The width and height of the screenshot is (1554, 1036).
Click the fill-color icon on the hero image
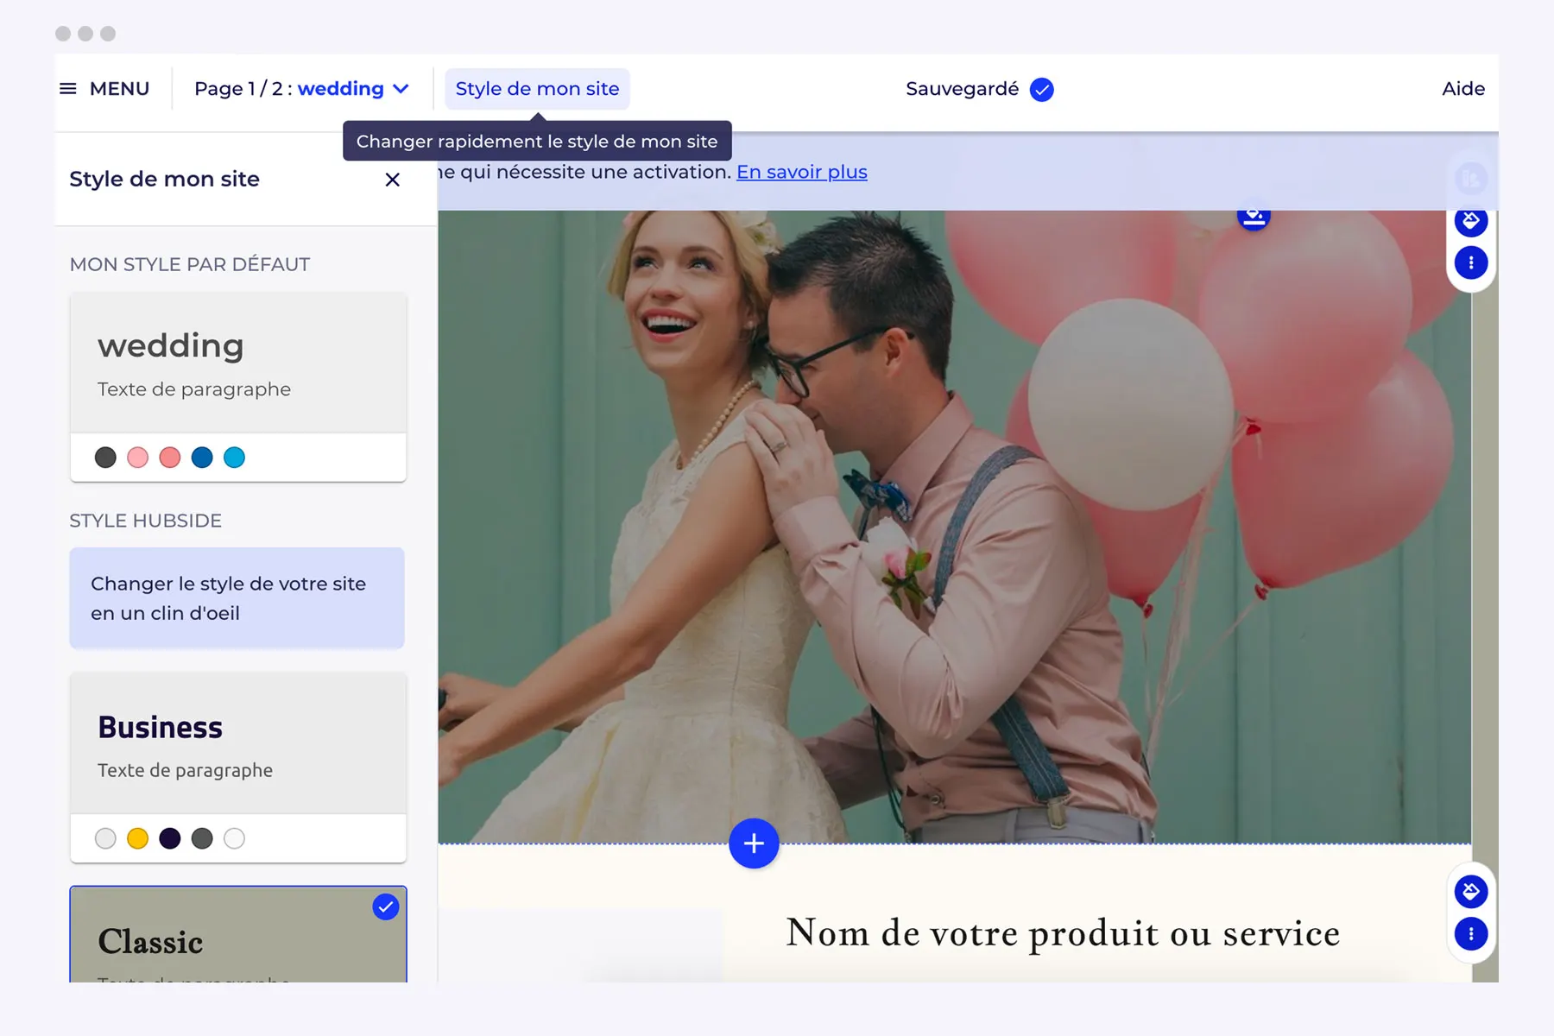(x=1254, y=216)
